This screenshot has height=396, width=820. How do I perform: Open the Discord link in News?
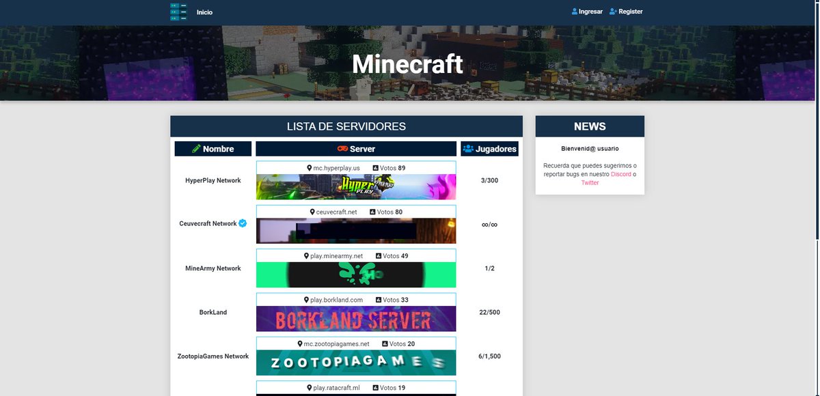[x=621, y=174]
